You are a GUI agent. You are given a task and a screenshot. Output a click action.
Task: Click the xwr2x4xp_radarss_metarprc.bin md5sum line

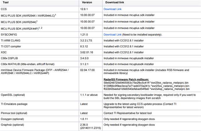pos(147,89)
